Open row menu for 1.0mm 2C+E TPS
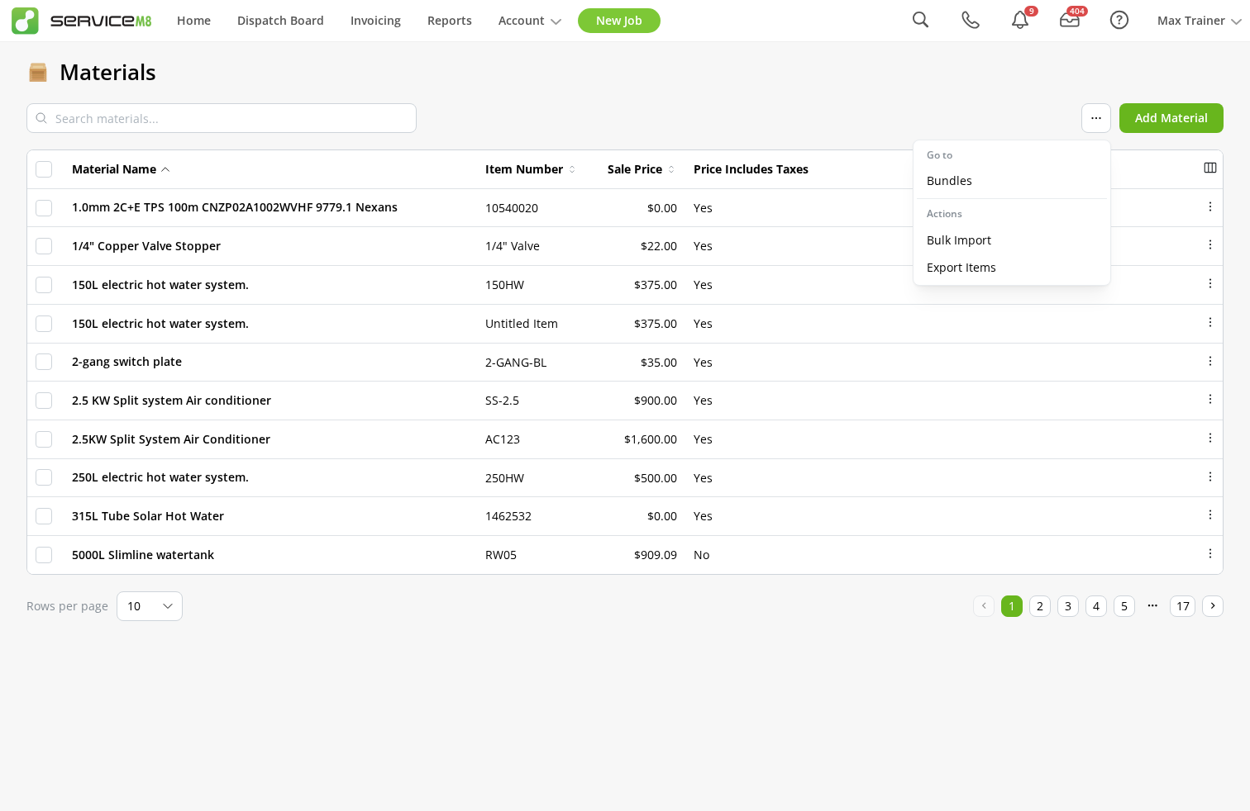This screenshot has width=1250, height=811. click(1210, 206)
